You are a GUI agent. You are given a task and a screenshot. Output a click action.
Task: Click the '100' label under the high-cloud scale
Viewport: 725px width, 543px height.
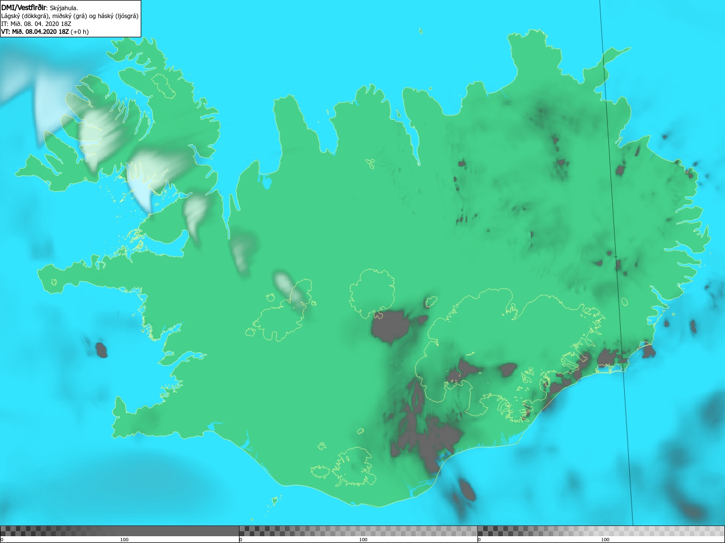pos(605,540)
